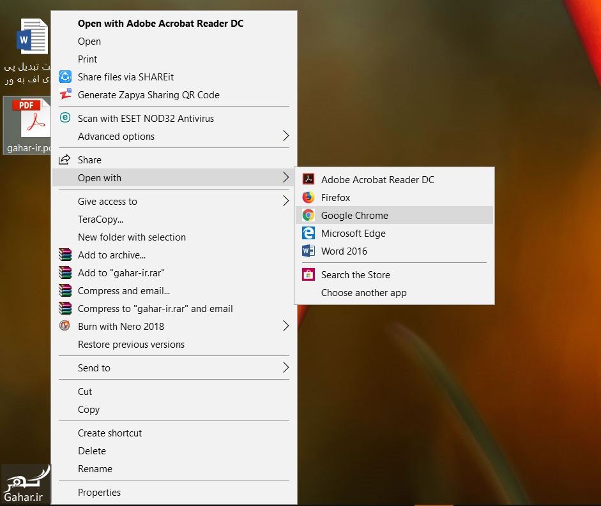Expand the Give access to submenu arrow
601x506 pixels.
[285, 201]
